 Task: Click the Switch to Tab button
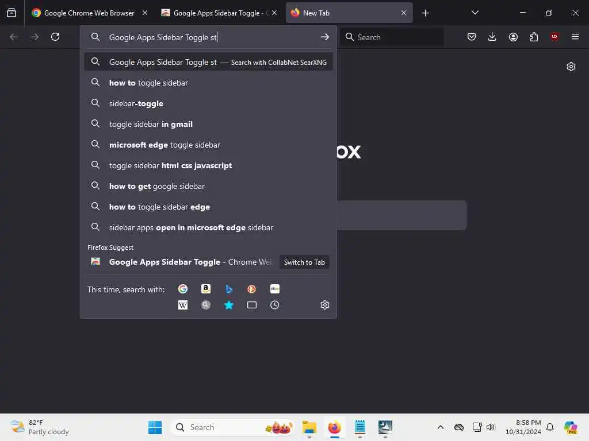click(x=304, y=262)
